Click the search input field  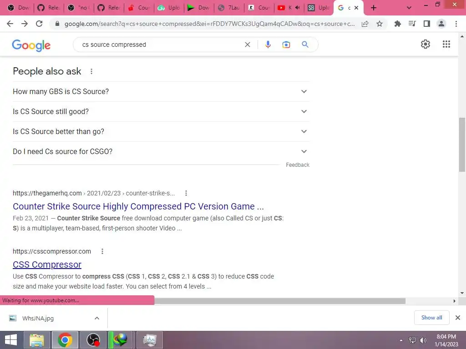[x=161, y=45]
